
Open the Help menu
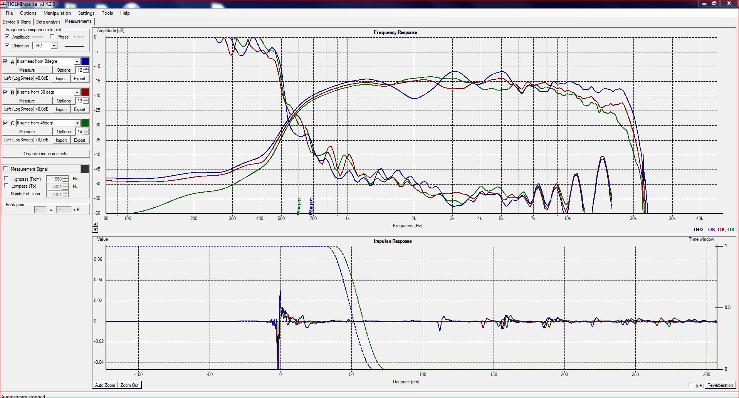coord(125,13)
